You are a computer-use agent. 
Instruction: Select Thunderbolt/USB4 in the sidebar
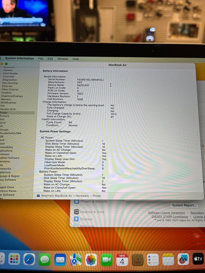[11, 133]
